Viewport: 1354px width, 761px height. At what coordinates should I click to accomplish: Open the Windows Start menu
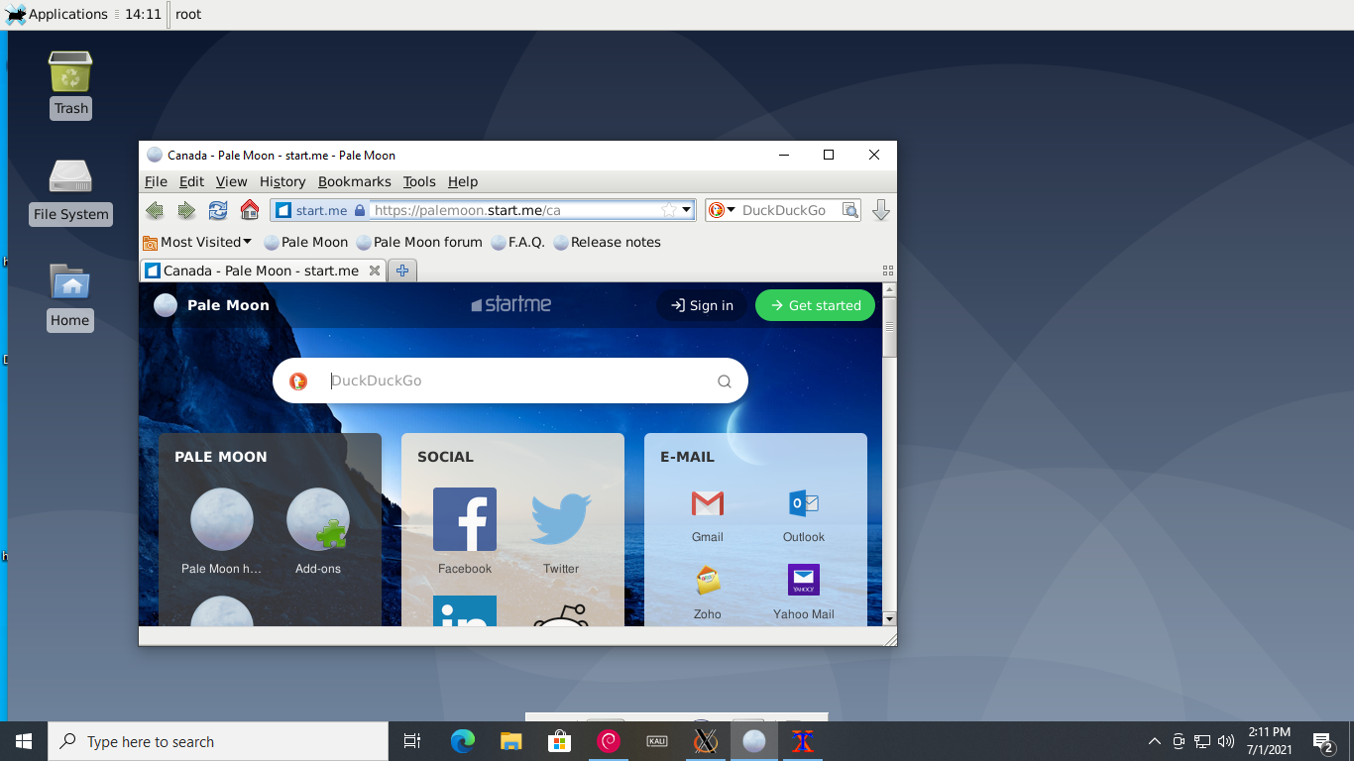[24, 741]
